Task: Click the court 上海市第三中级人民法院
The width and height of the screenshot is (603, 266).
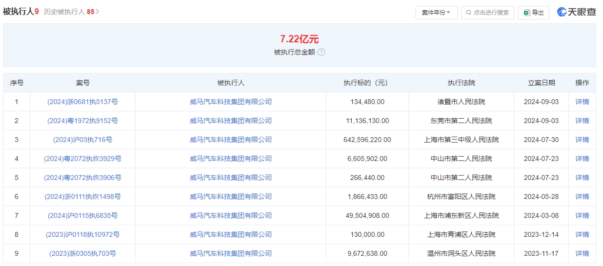Action: pos(461,140)
